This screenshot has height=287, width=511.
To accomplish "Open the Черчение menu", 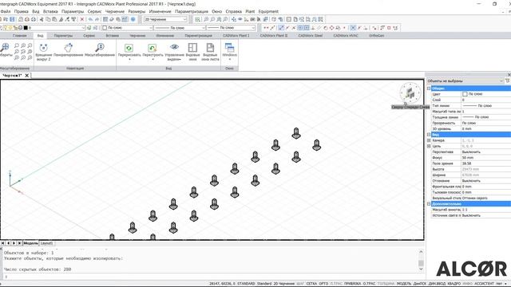I will [x=115, y=11].
